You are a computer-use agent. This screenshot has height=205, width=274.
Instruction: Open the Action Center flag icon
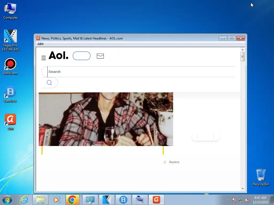click(234, 200)
